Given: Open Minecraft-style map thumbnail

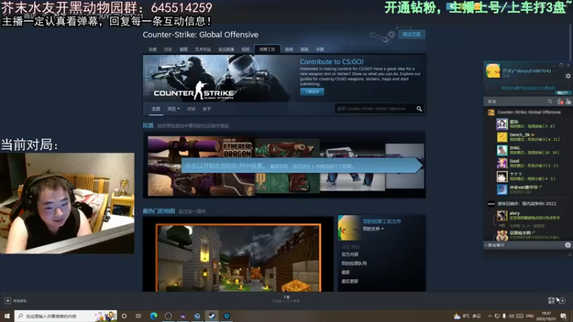Looking at the screenshot, I should (239, 258).
